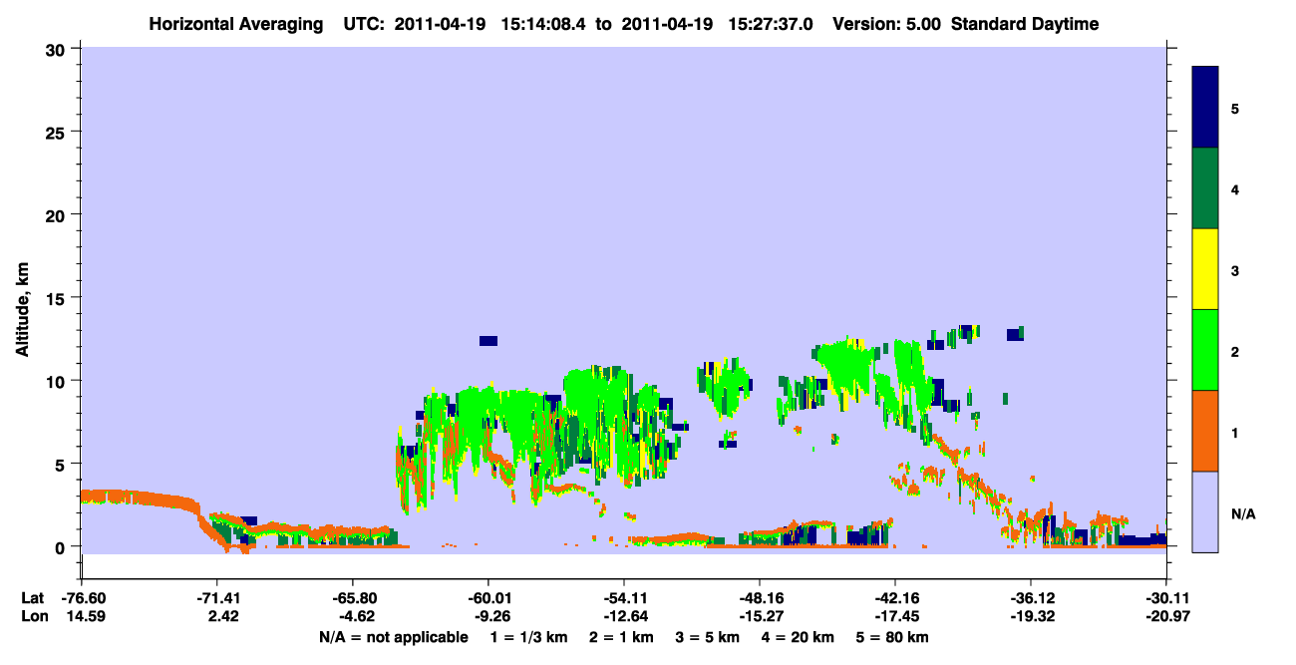1296x665 pixels.
Task: Click legend text 'N/A = not applicable'
Action: click(393, 637)
